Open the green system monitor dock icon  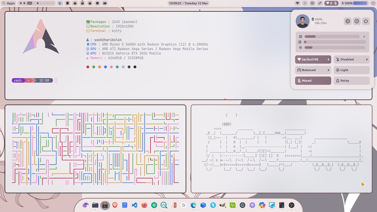[233, 205]
